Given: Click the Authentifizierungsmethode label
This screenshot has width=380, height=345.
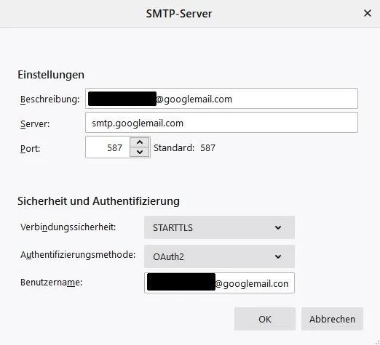Looking at the screenshot, I should click(78, 255).
